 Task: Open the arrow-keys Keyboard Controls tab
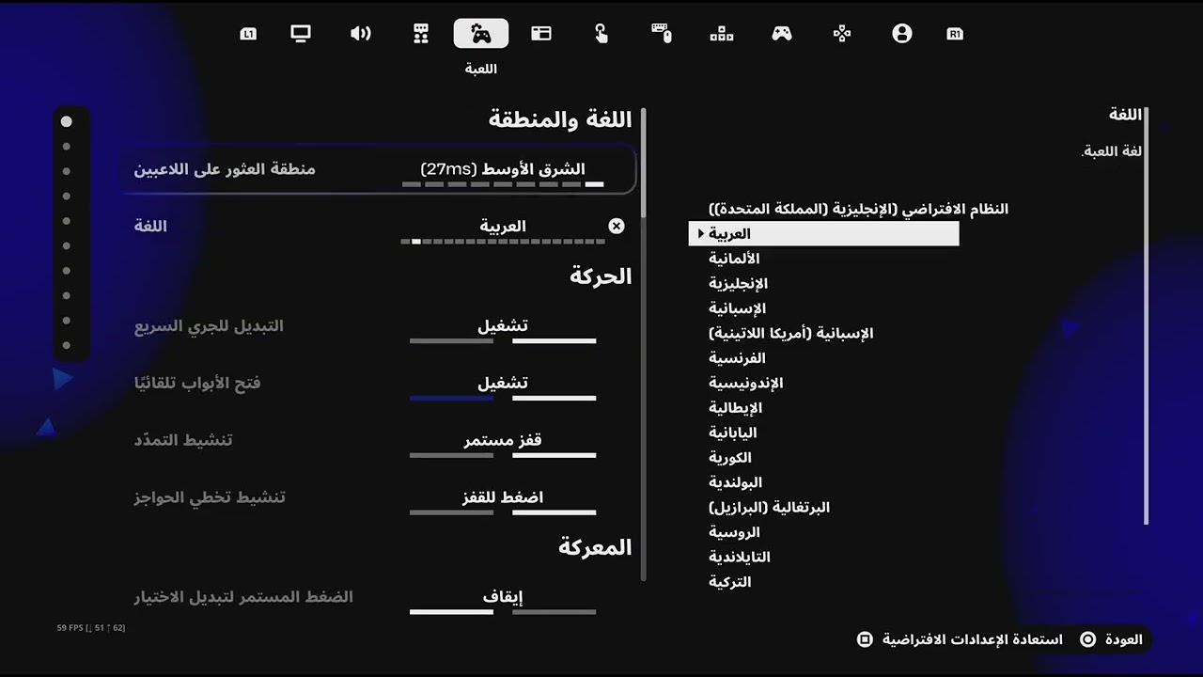[722, 34]
